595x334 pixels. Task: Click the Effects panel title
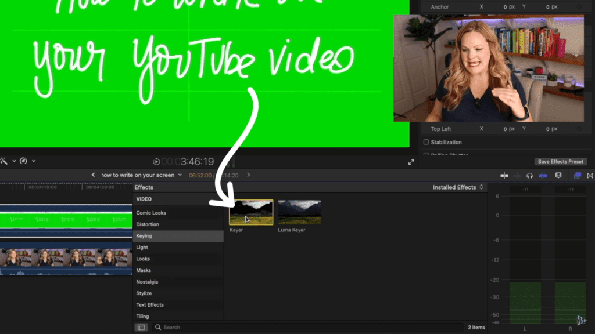click(x=144, y=187)
